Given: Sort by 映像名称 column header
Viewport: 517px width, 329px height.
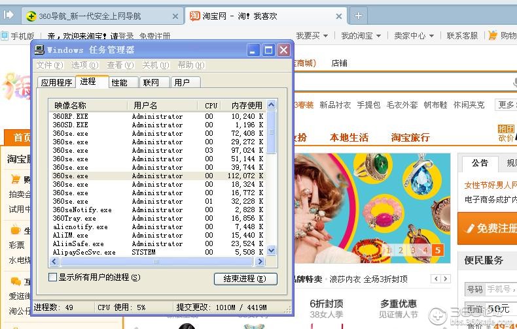Looking at the screenshot, I should [x=88, y=105].
